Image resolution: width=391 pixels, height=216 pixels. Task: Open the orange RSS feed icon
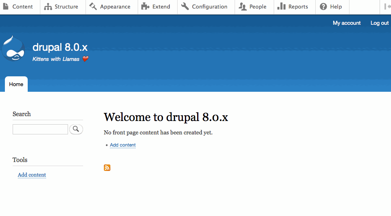(x=107, y=168)
